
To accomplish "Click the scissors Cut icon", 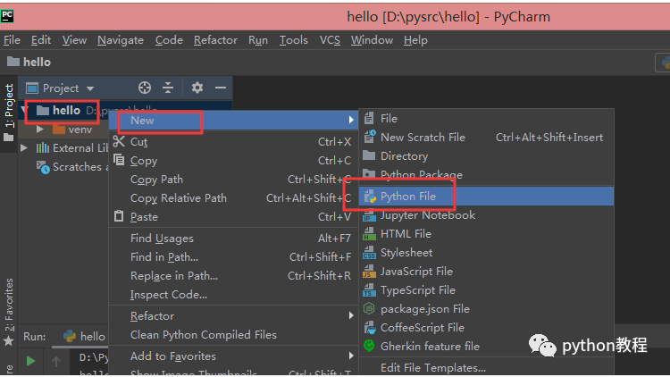I will pyautogui.click(x=119, y=141).
